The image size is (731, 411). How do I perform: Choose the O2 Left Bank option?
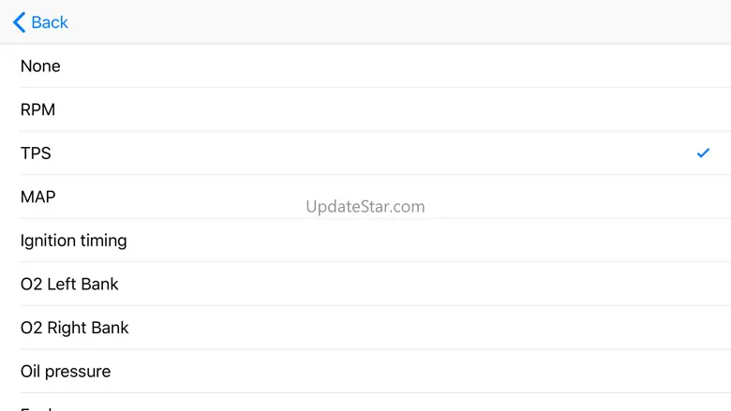[70, 284]
